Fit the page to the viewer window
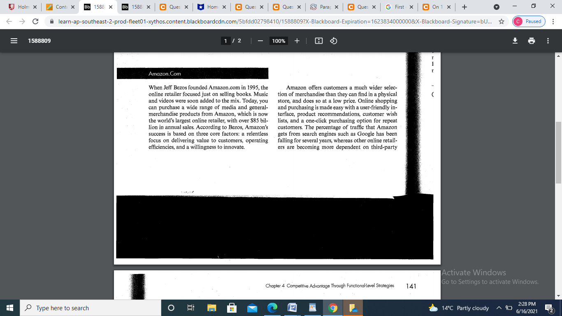Image resolution: width=562 pixels, height=316 pixels. pyautogui.click(x=318, y=41)
